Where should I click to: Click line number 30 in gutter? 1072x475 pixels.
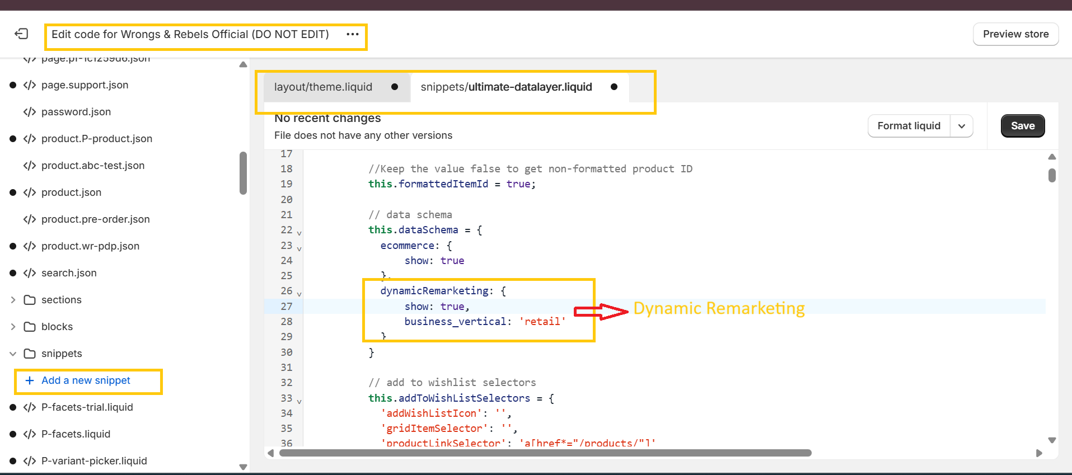click(287, 352)
